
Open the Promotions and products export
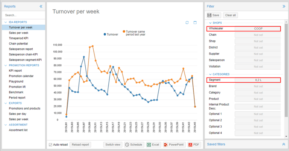24,109
